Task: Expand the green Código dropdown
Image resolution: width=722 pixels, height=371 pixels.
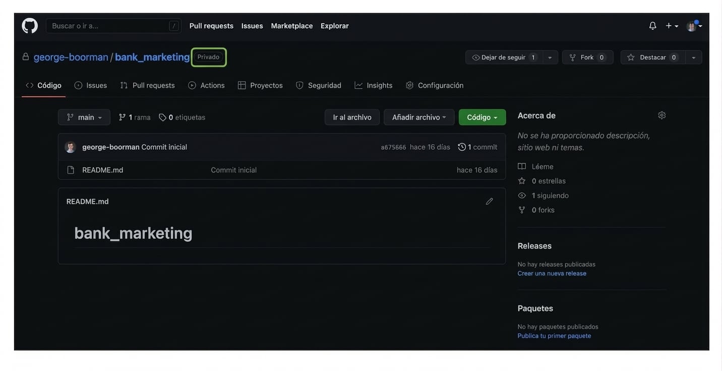Action: (482, 117)
